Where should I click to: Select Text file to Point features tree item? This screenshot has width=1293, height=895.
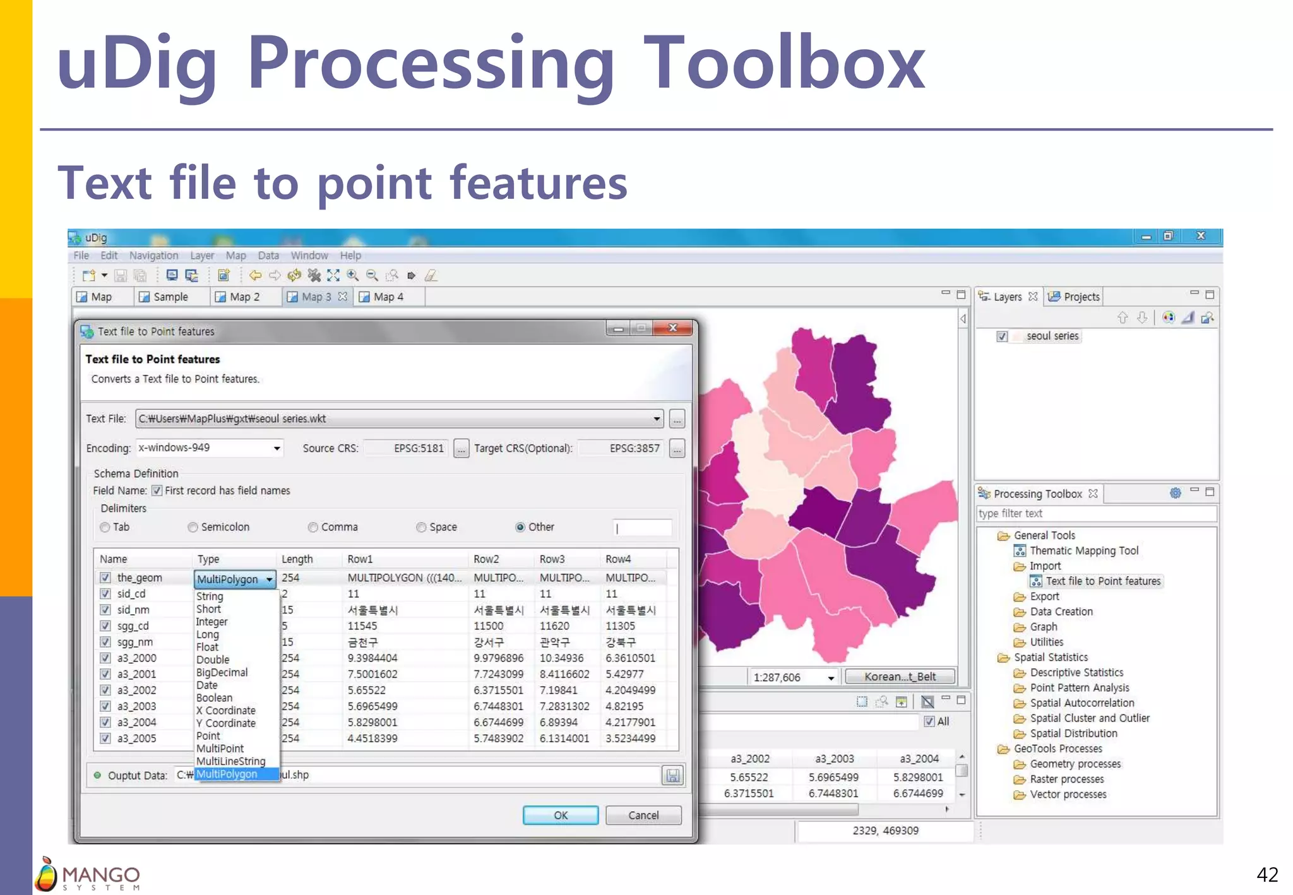[1103, 581]
